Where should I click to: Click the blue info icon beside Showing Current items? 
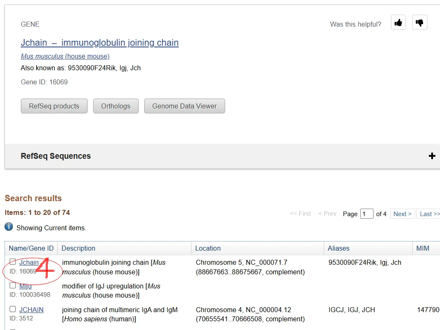(x=9, y=227)
